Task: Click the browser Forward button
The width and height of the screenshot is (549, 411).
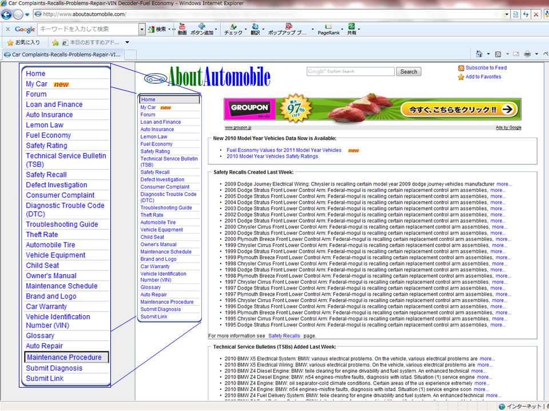Action: point(18,14)
